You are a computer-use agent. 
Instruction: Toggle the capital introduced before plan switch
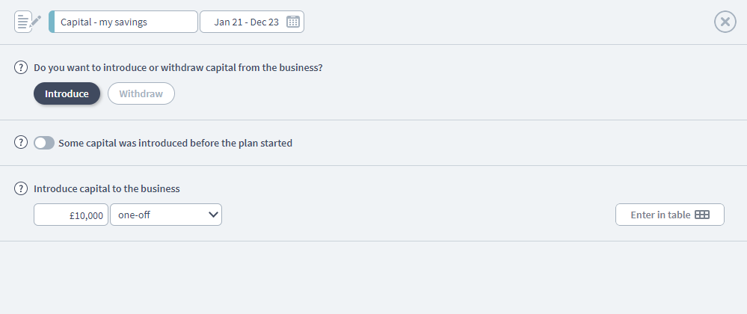(44, 142)
